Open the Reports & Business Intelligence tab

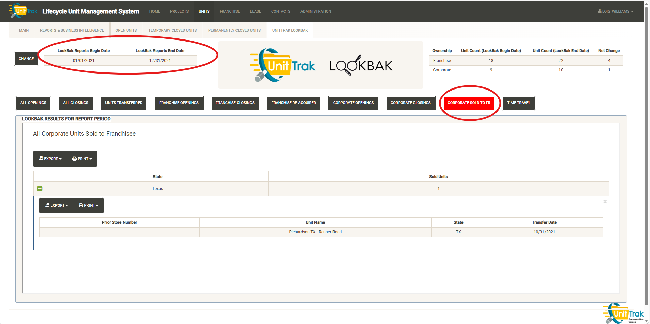tap(72, 30)
